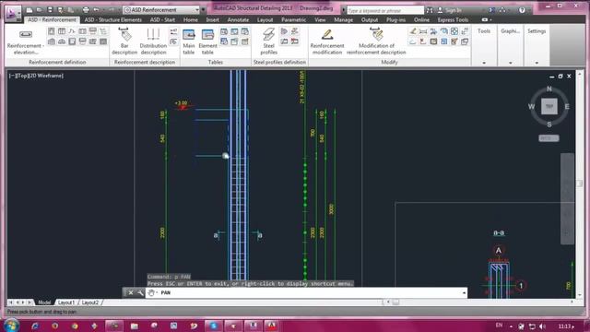
Task: Click the Plot printer icon
Action: 86,10
